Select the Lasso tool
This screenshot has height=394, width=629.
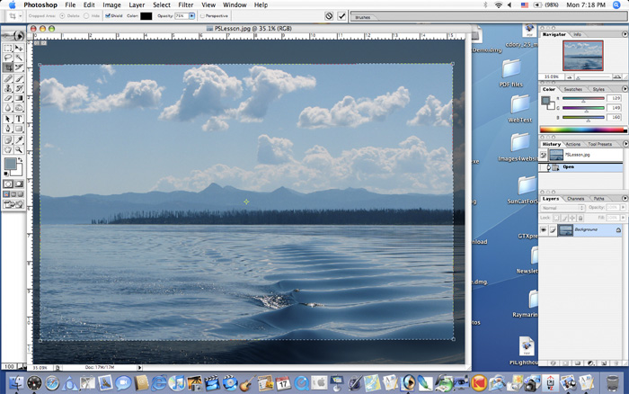click(x=8, y=58)
